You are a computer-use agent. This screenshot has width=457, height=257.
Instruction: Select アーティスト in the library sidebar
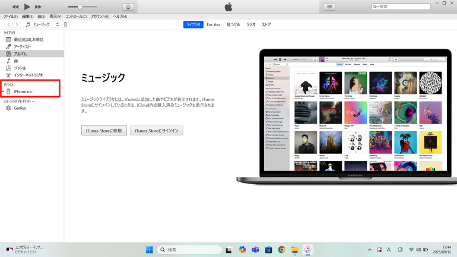(22, 47)
